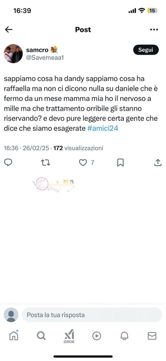Go back with the left arrow
Screen dimensions: 166x361
click(x=9, y=29)
